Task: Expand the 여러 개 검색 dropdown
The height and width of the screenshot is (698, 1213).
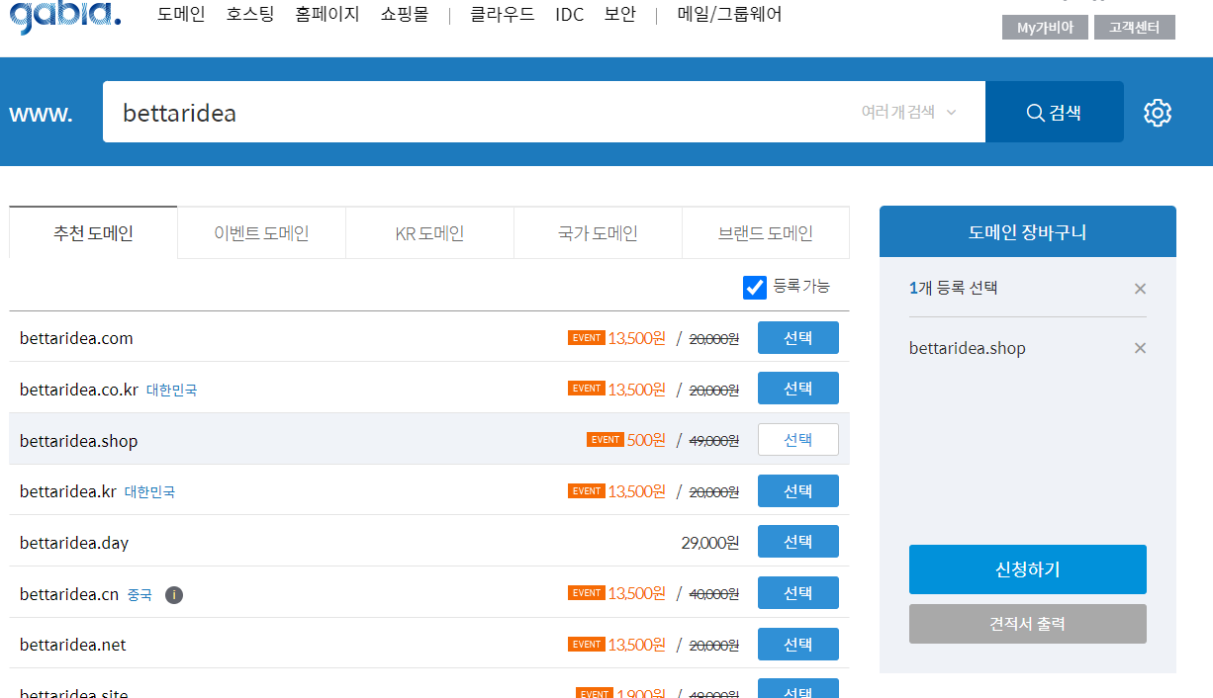Action: (x=909, y=112)
